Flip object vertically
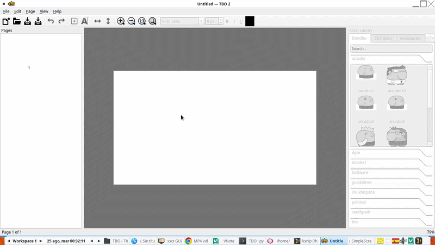 tap(108, 21)
